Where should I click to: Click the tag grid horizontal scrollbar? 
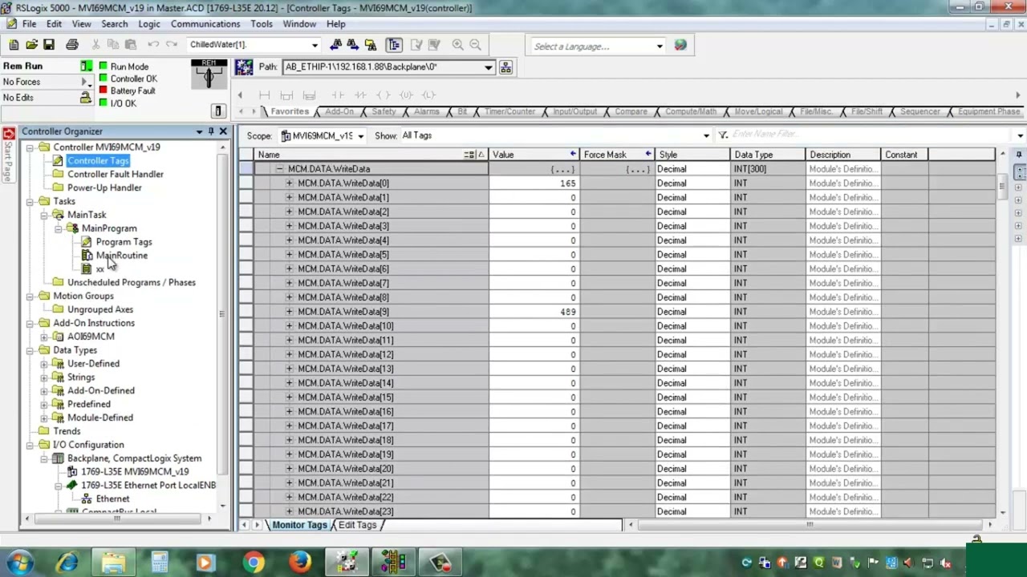(809, 525)
